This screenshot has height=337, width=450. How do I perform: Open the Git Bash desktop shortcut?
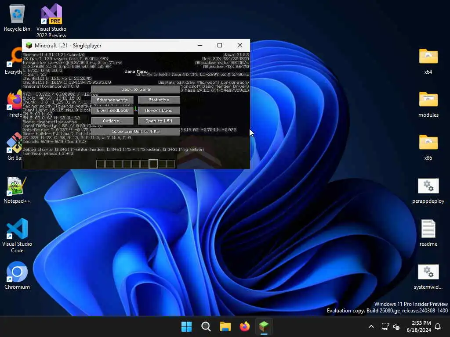point(15,147)
